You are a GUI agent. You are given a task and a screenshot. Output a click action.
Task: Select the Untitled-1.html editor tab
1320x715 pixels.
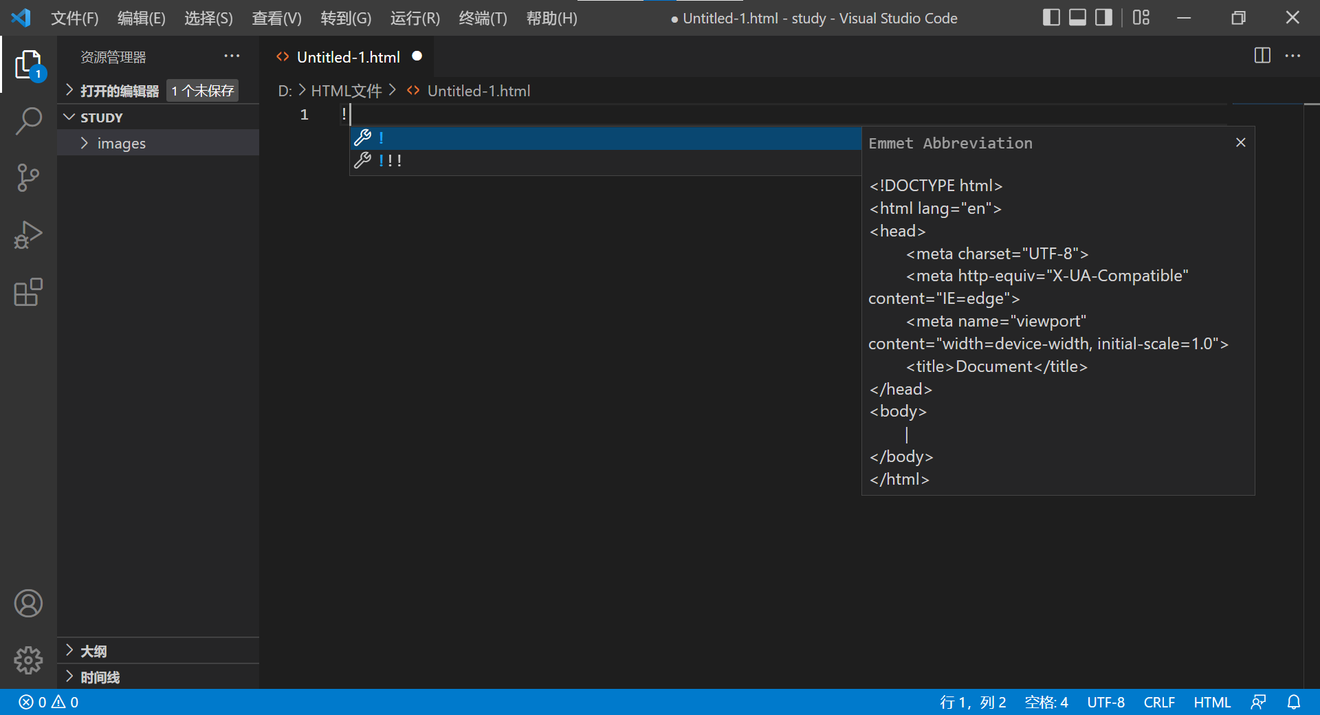coord(347,56)
